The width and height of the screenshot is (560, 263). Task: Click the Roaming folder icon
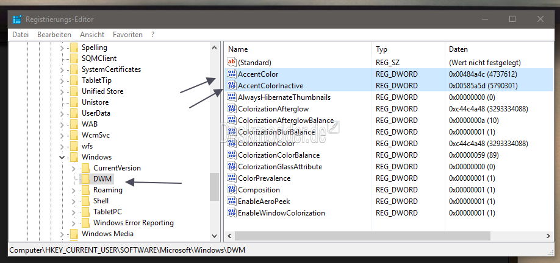(85, 190)
